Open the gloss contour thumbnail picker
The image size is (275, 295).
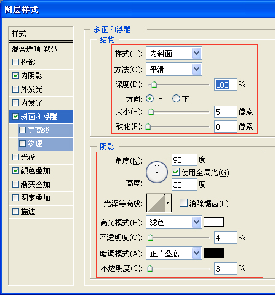156,203
